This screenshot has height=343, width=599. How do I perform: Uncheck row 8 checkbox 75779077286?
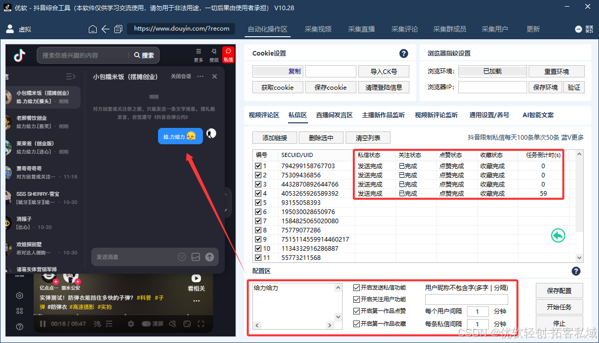point(258,230)
